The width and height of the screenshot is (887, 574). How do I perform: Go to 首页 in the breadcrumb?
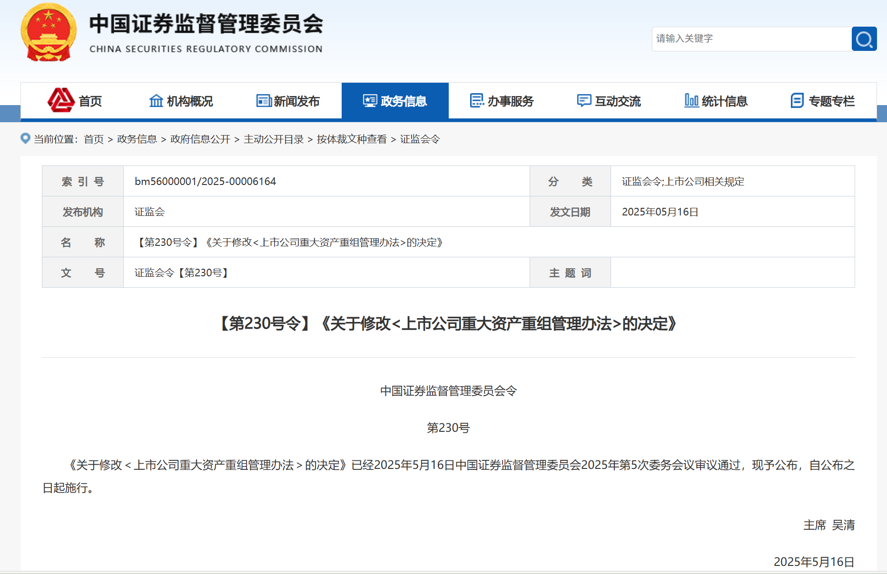pos(94,139)
